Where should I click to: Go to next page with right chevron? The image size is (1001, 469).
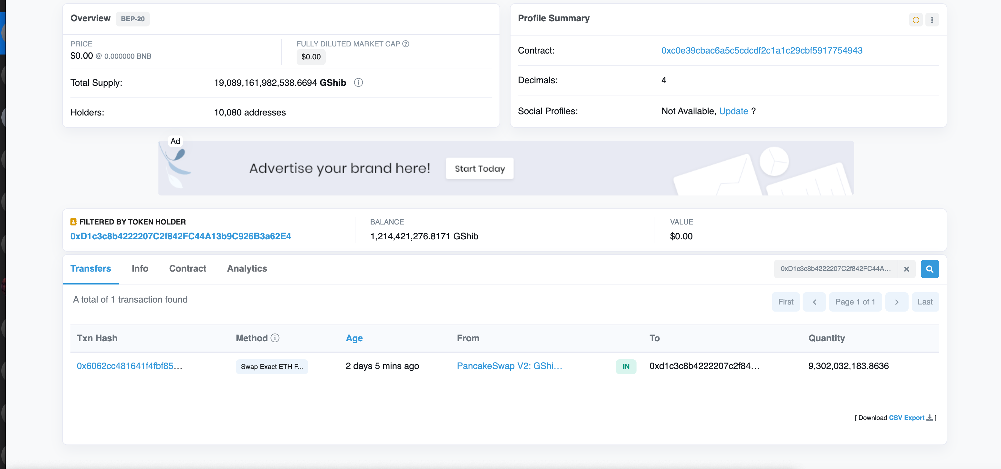point(896,302)
